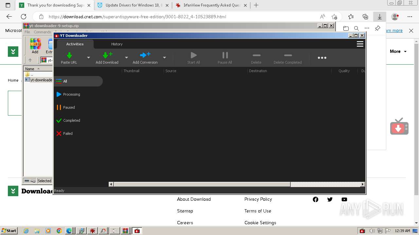Open downloads folder icon in downloads panel
419x235 pixels.
[x=346, y=28]
